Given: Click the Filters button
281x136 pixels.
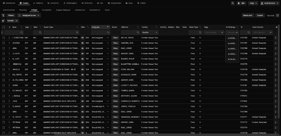Looking at the screenshot, I should [11, 16].
